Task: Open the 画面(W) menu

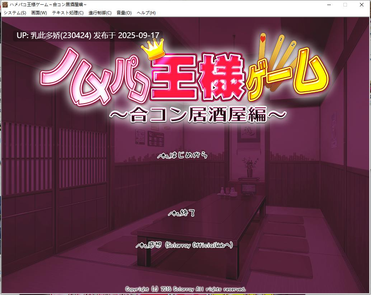Action: pyautogui.click(x=39, y=13)
